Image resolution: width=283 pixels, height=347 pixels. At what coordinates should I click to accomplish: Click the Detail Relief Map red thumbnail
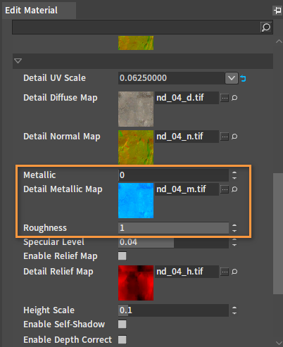pyautogui.click(x=136, y=283)
